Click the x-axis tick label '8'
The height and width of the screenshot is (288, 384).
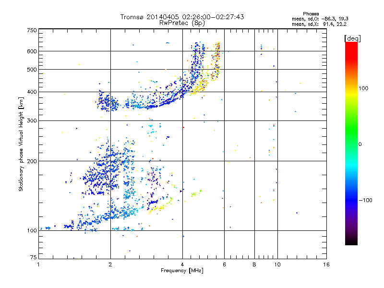[254, 264]
